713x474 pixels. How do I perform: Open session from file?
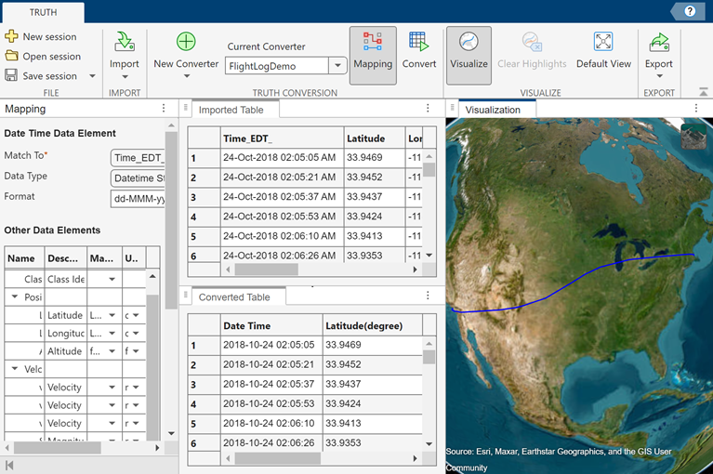pyautogui.click(x=51, y=56)
